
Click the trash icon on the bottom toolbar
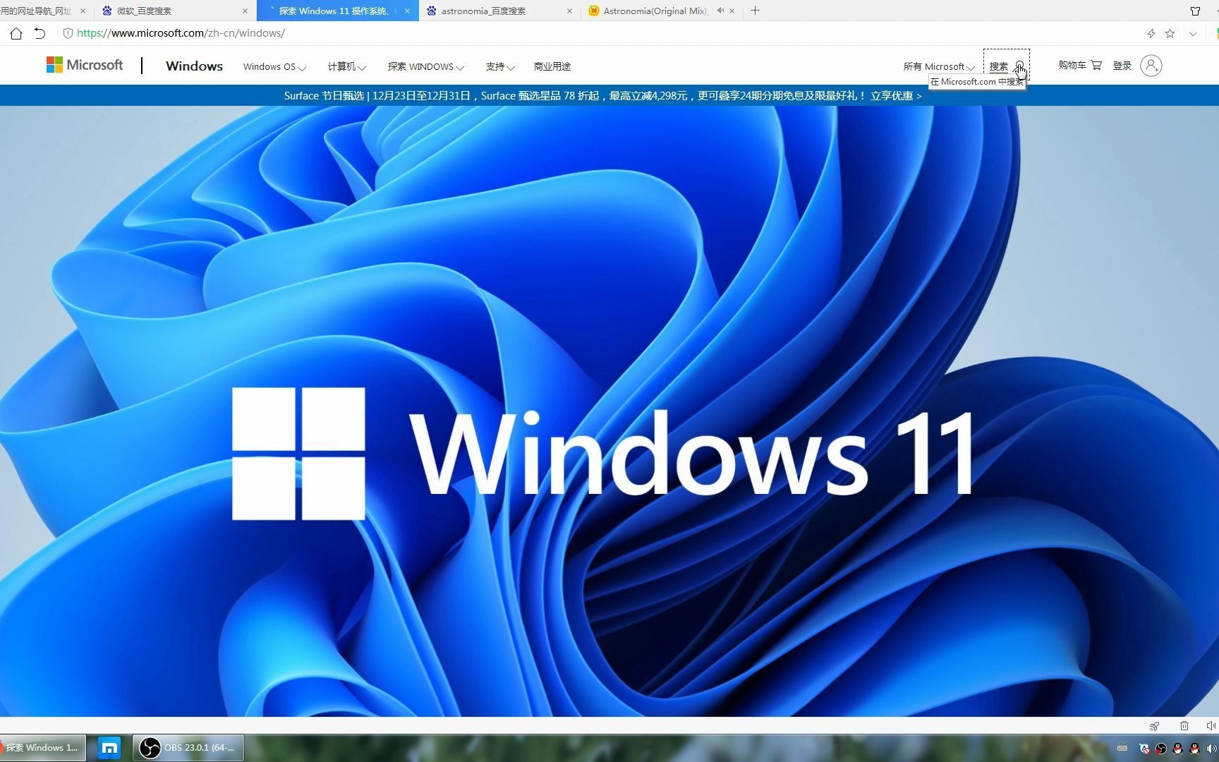(x=1184, y=726)
